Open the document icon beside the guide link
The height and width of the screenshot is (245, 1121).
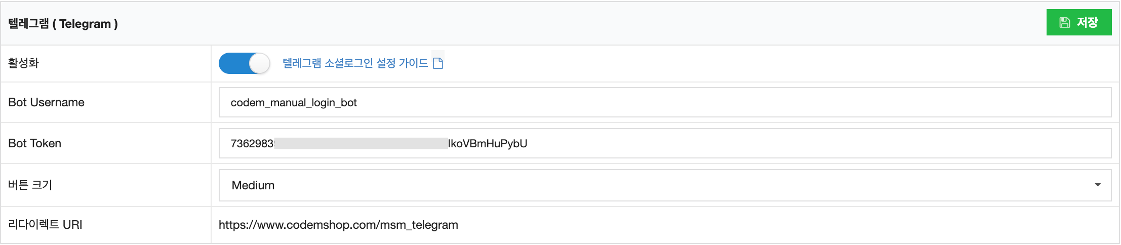[438, 63]
